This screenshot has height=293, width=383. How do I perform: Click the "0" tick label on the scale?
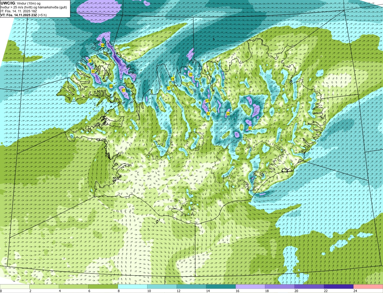(1, 291)
